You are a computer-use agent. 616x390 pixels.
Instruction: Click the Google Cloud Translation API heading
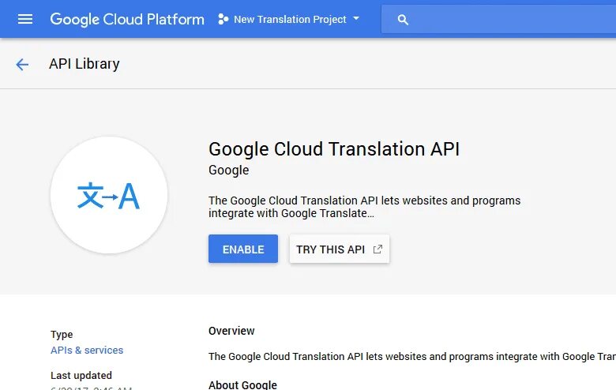pos(334,149)
